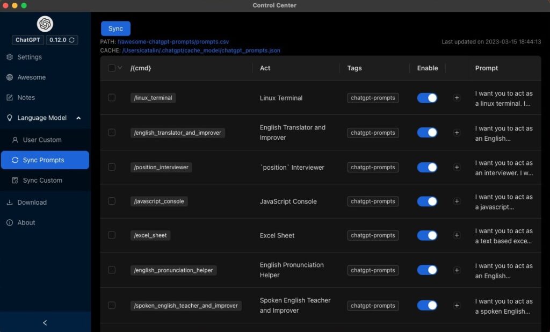Click the Notes edit icon

point(10,98)
